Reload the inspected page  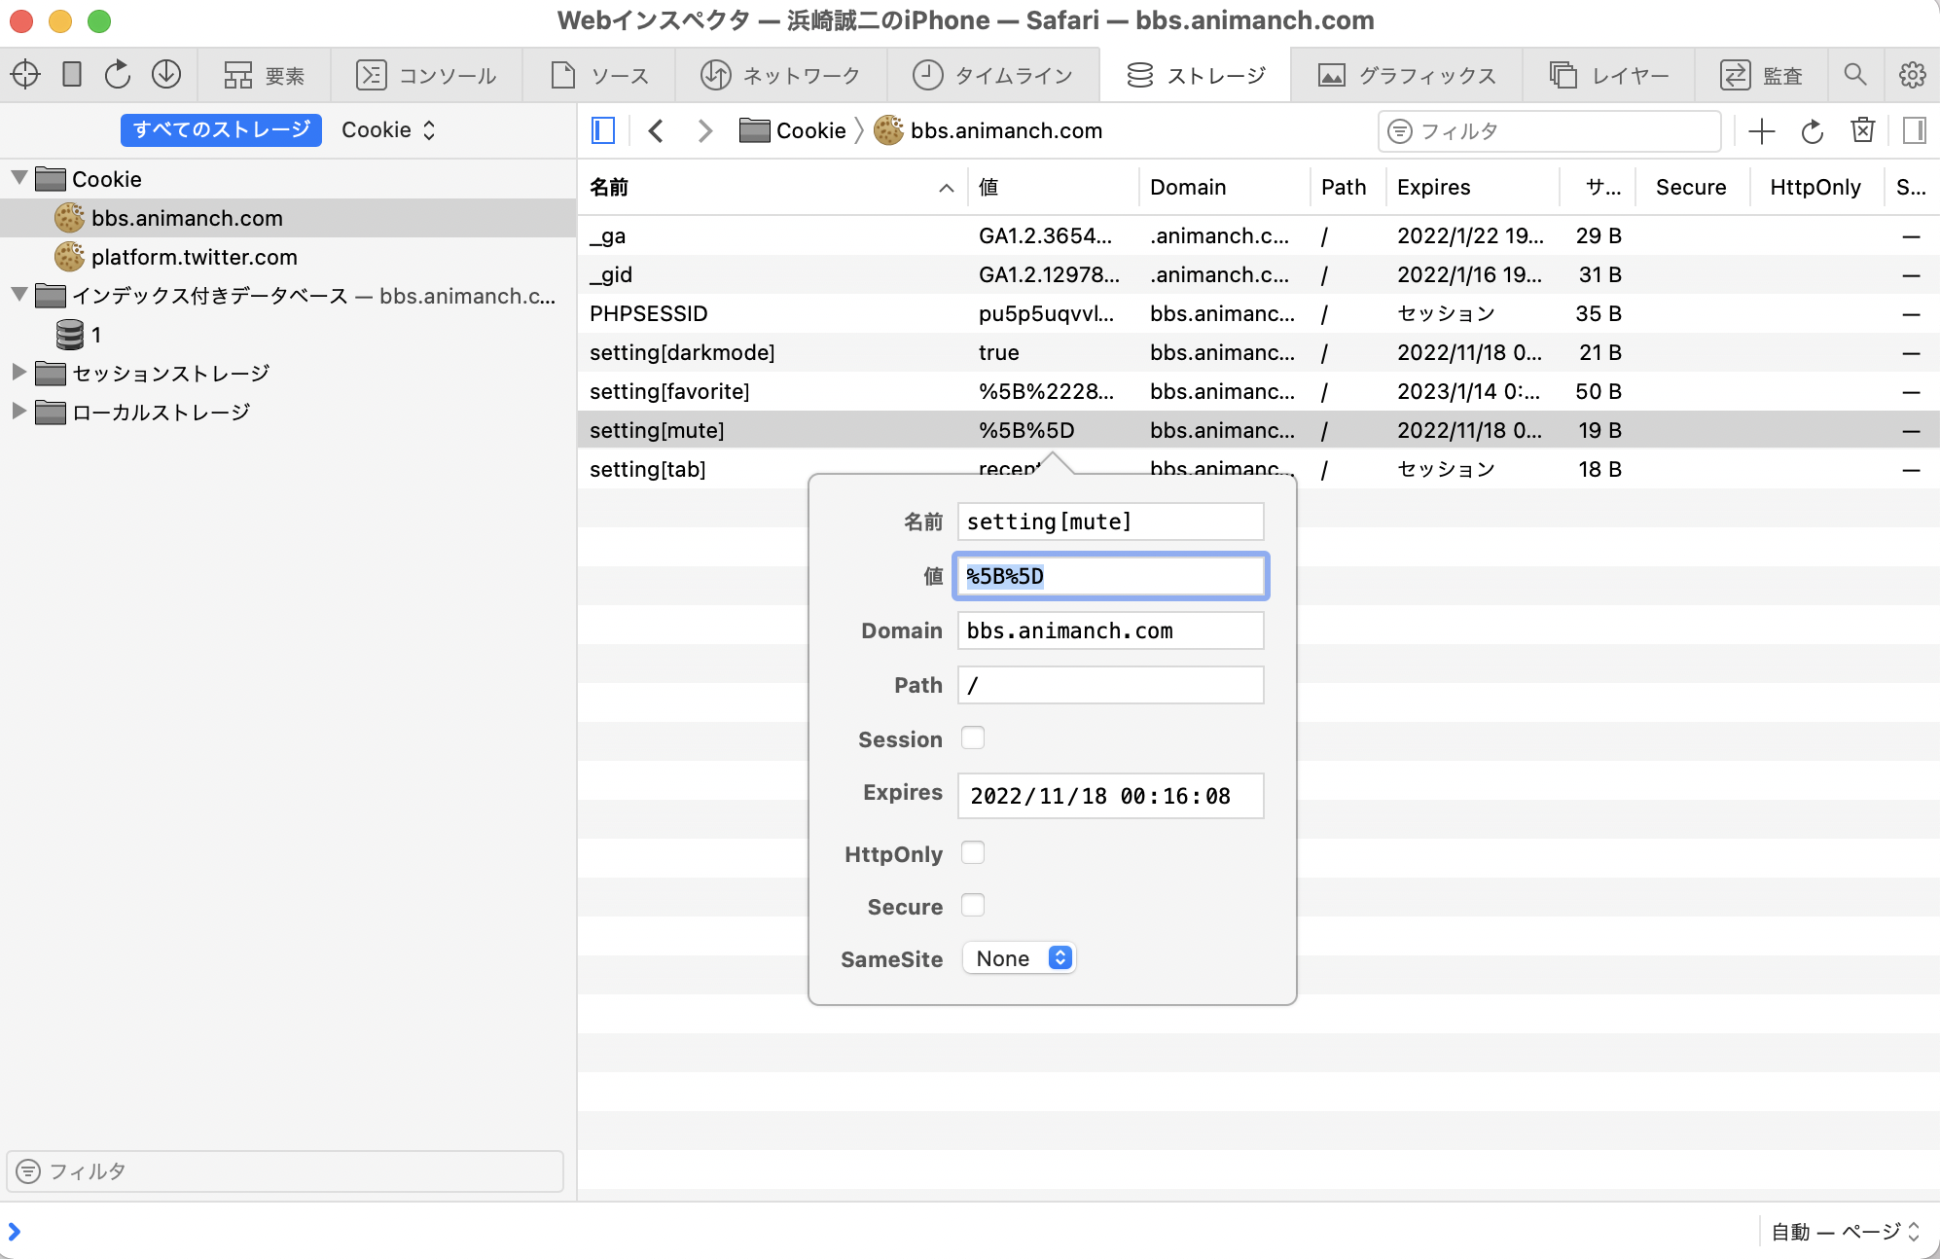pos(118,75)
